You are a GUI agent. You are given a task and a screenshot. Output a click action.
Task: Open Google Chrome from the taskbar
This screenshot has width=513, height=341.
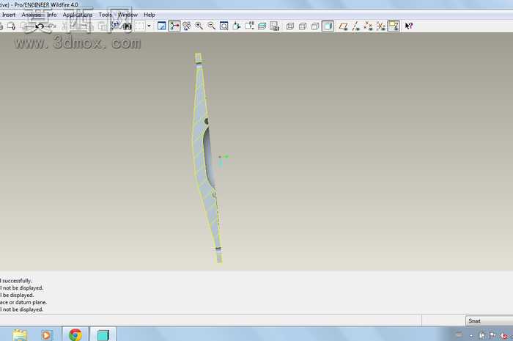tap(75, 334)
